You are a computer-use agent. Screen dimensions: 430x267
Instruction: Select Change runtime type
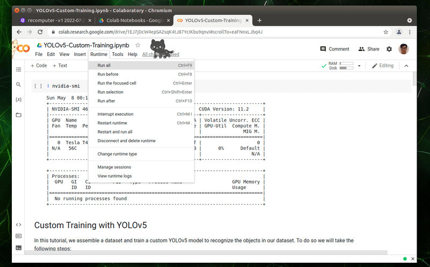[141, 154]
